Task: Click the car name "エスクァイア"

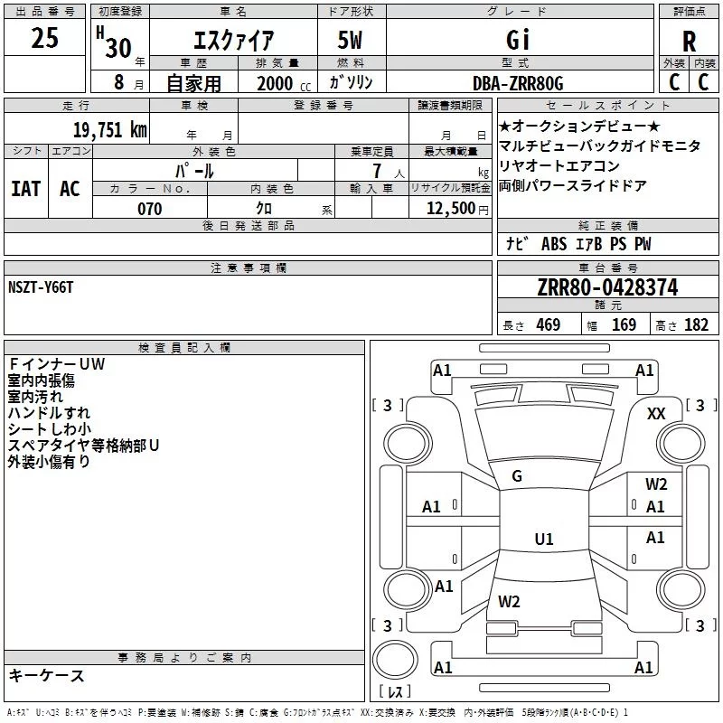Action: [234, 40]
